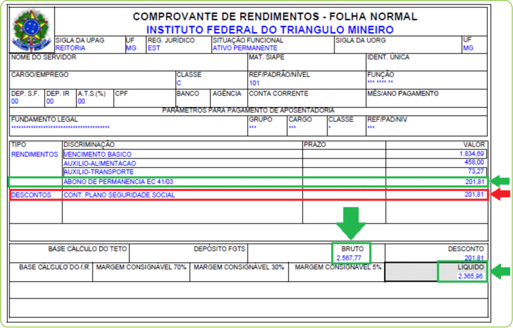Click the Brazilian coat of arms emblem

[x=31, y=29]
